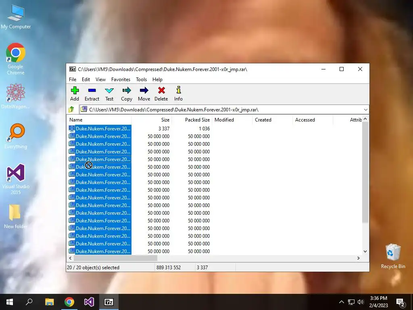Sort by the Modified column header
The height and width of the screenshot is (310, 413).
[232, 119]
